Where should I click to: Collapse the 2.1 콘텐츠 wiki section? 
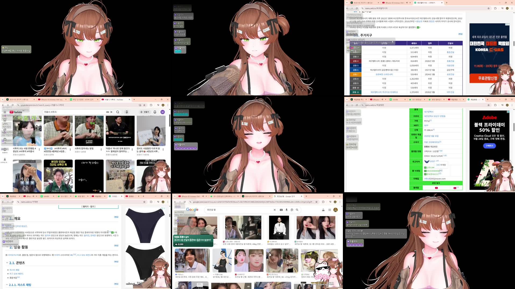point(7,263)
